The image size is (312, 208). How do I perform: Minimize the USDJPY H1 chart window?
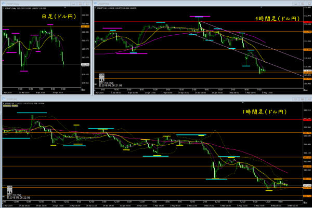coord(295,99)
